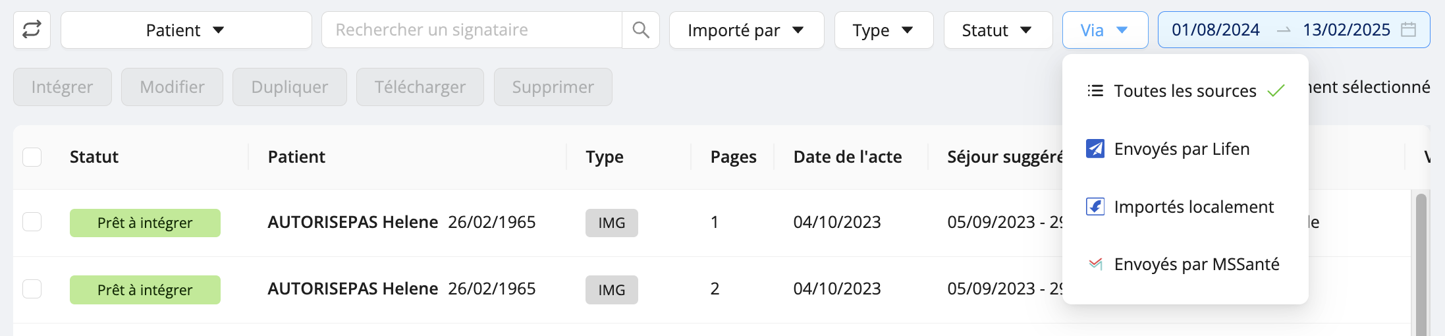
Task: Click the Patient column header
Action: click(x=296, y=157)
